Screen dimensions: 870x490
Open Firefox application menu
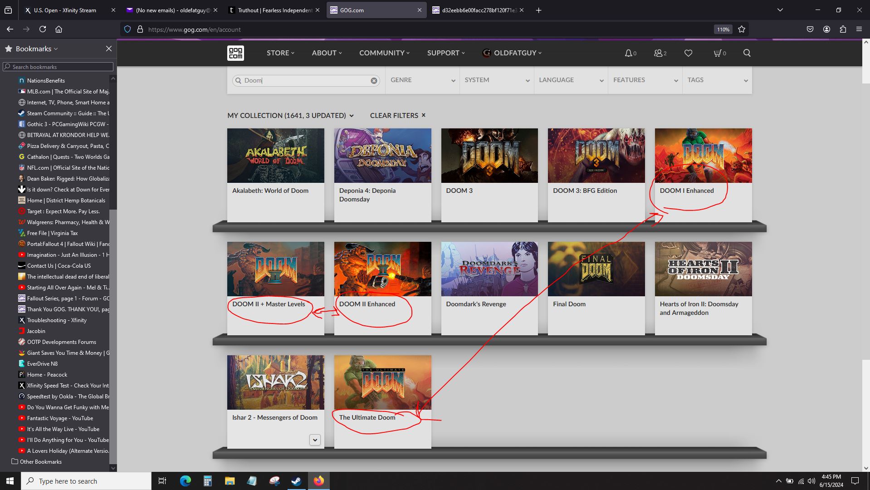[x=859, y=29]
